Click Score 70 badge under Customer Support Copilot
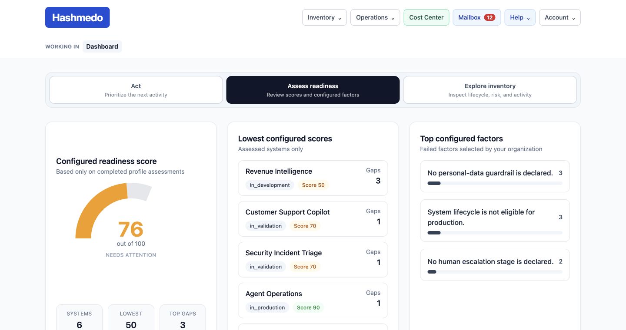 coord(305,226)
